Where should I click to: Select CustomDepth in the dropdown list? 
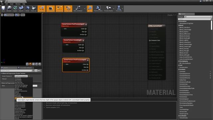[x=18, y=97]
